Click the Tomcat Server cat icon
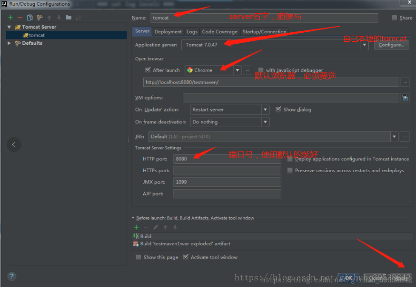The image size is (416, 287). pos(18,27)
